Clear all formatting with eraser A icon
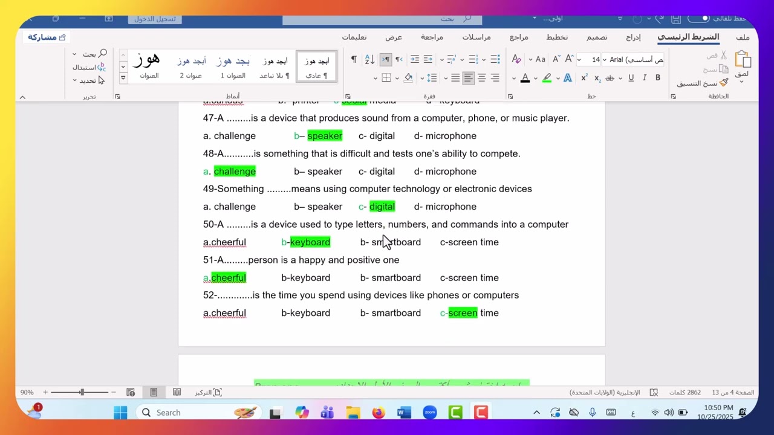Image resolution: width=774 pixels, height=435 pixels. tap(516, 59)
